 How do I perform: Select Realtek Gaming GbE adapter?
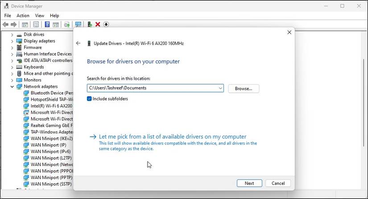pyautogui.click(x=52, y=126)
